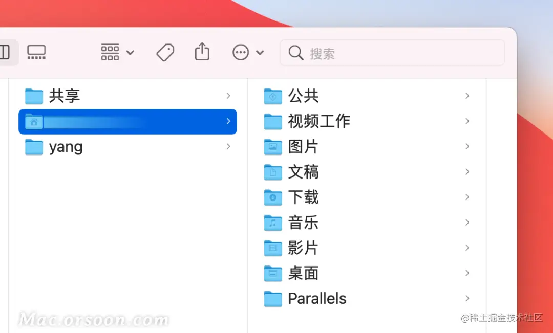Viewport: 553px width, 333px height.
Task: Click the 搜索 search field
Action: (x=392, y=53)
